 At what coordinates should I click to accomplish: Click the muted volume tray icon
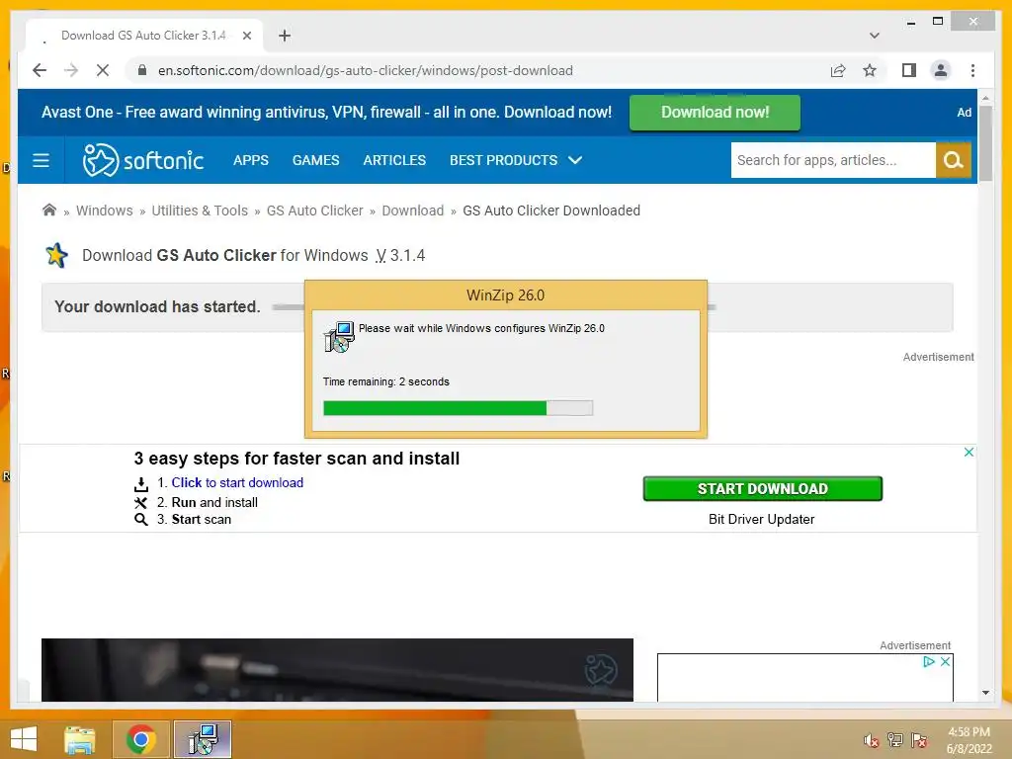point(871,740)
